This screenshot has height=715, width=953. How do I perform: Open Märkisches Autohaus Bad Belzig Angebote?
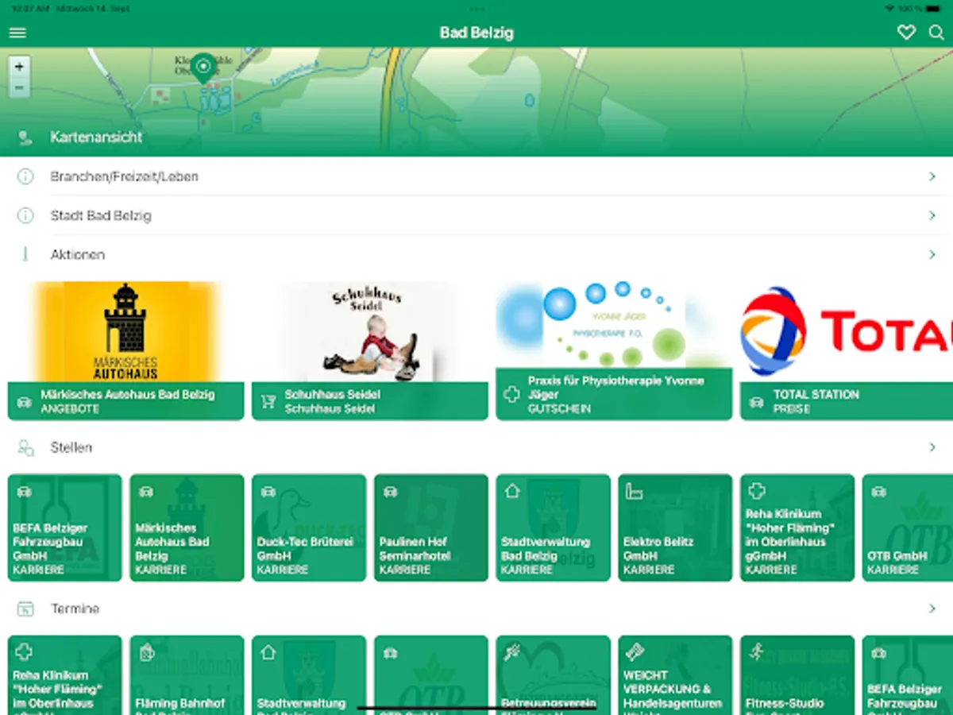[125, 401]
